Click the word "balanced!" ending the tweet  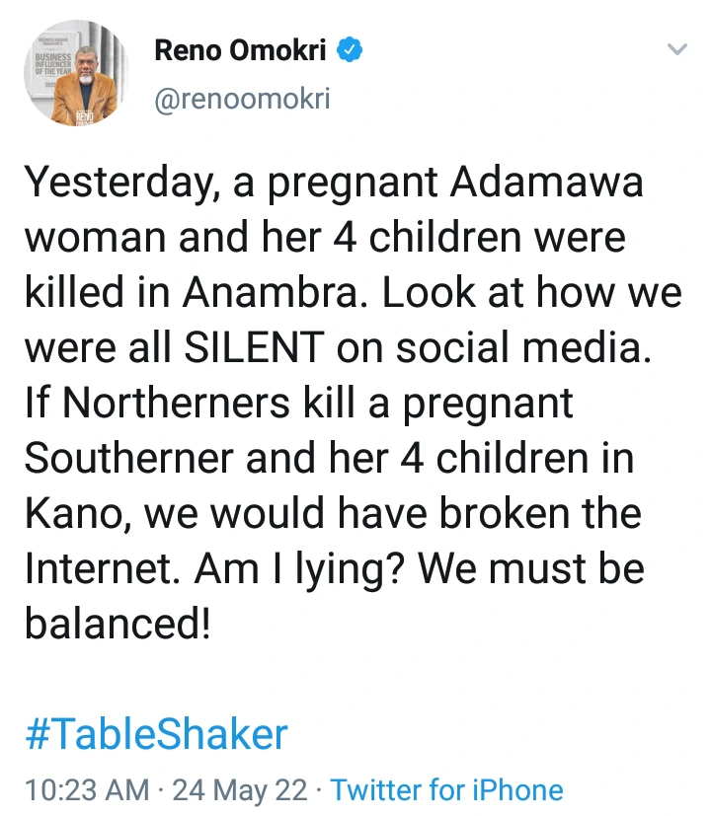pos(118,625)
